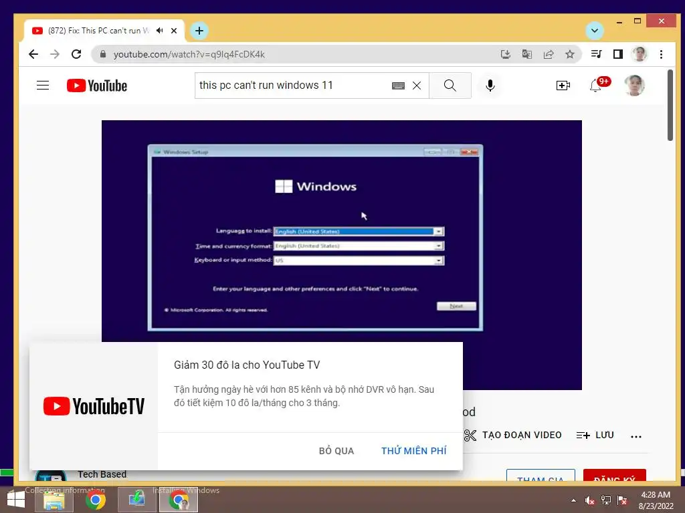
Task: Click THỬ MIỄN PHÍ in promo
Action: point(413,451)
